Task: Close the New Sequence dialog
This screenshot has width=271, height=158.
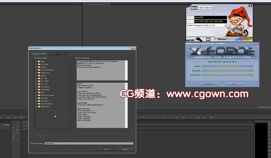Action: point(133,48)
